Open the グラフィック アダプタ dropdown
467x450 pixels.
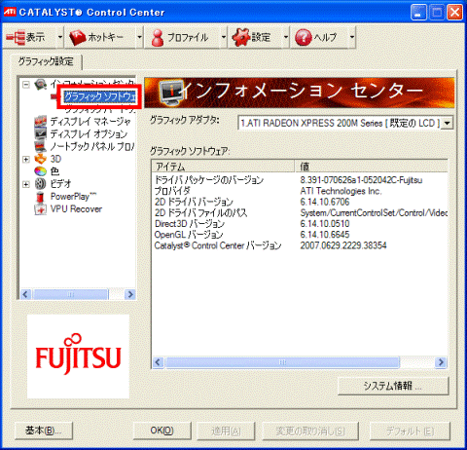click(x=448, y=124)
